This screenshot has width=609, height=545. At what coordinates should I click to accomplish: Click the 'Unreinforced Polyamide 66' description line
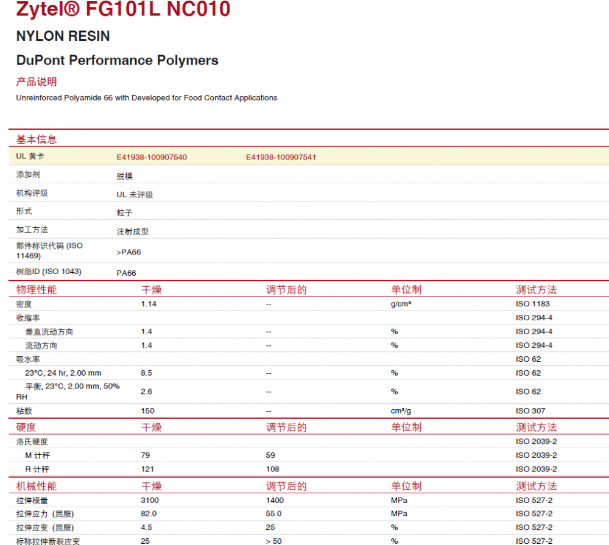147,98
